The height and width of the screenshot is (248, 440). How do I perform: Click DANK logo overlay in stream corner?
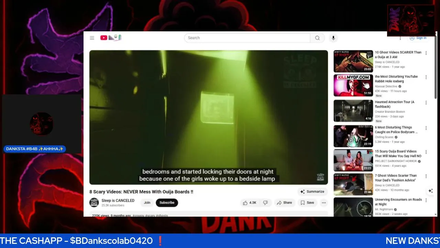411,20
